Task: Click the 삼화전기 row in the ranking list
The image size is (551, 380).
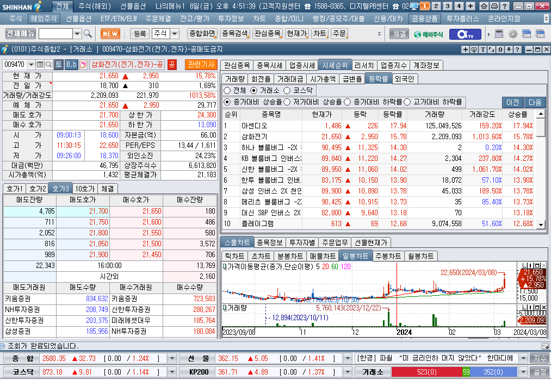Action: pyautogui.click(x=378, y=136)
